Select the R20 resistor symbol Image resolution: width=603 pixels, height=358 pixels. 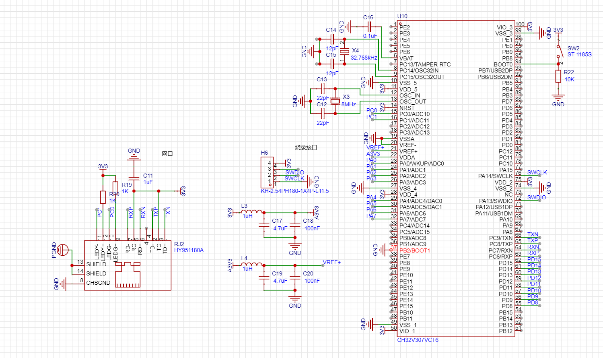(x=103, y=197)
